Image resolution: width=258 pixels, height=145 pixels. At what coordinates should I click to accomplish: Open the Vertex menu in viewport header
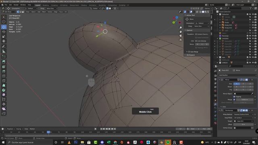pyautogui.click(x=50, y=12)
